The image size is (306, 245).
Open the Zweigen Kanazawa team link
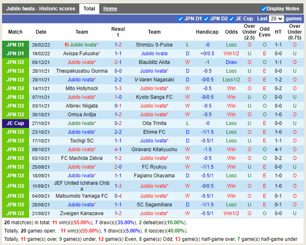[x=82, y=213]
